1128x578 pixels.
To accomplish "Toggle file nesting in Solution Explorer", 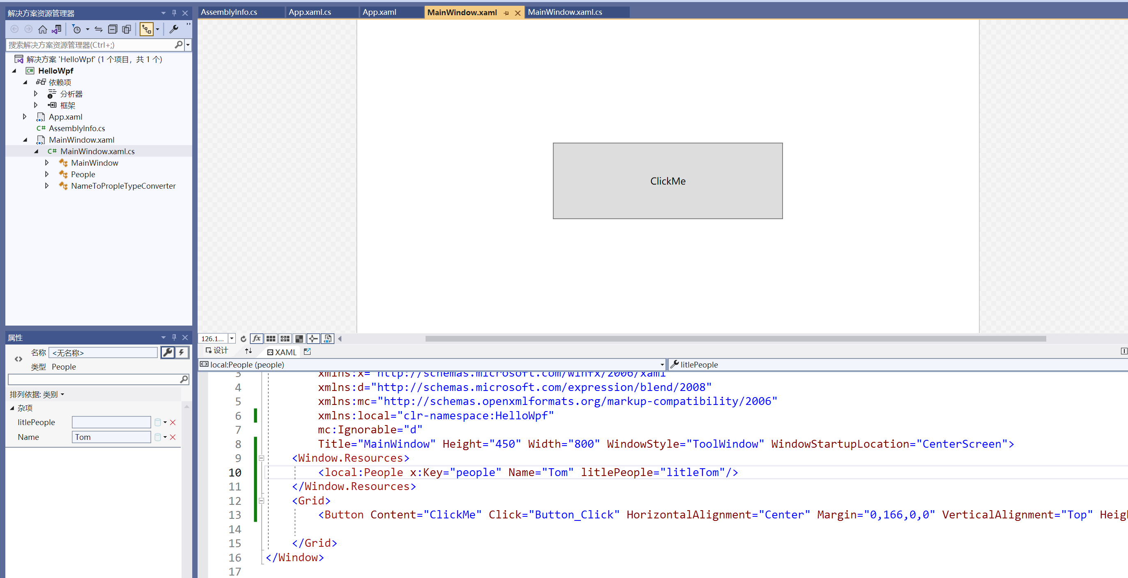I will coord(146,29).
